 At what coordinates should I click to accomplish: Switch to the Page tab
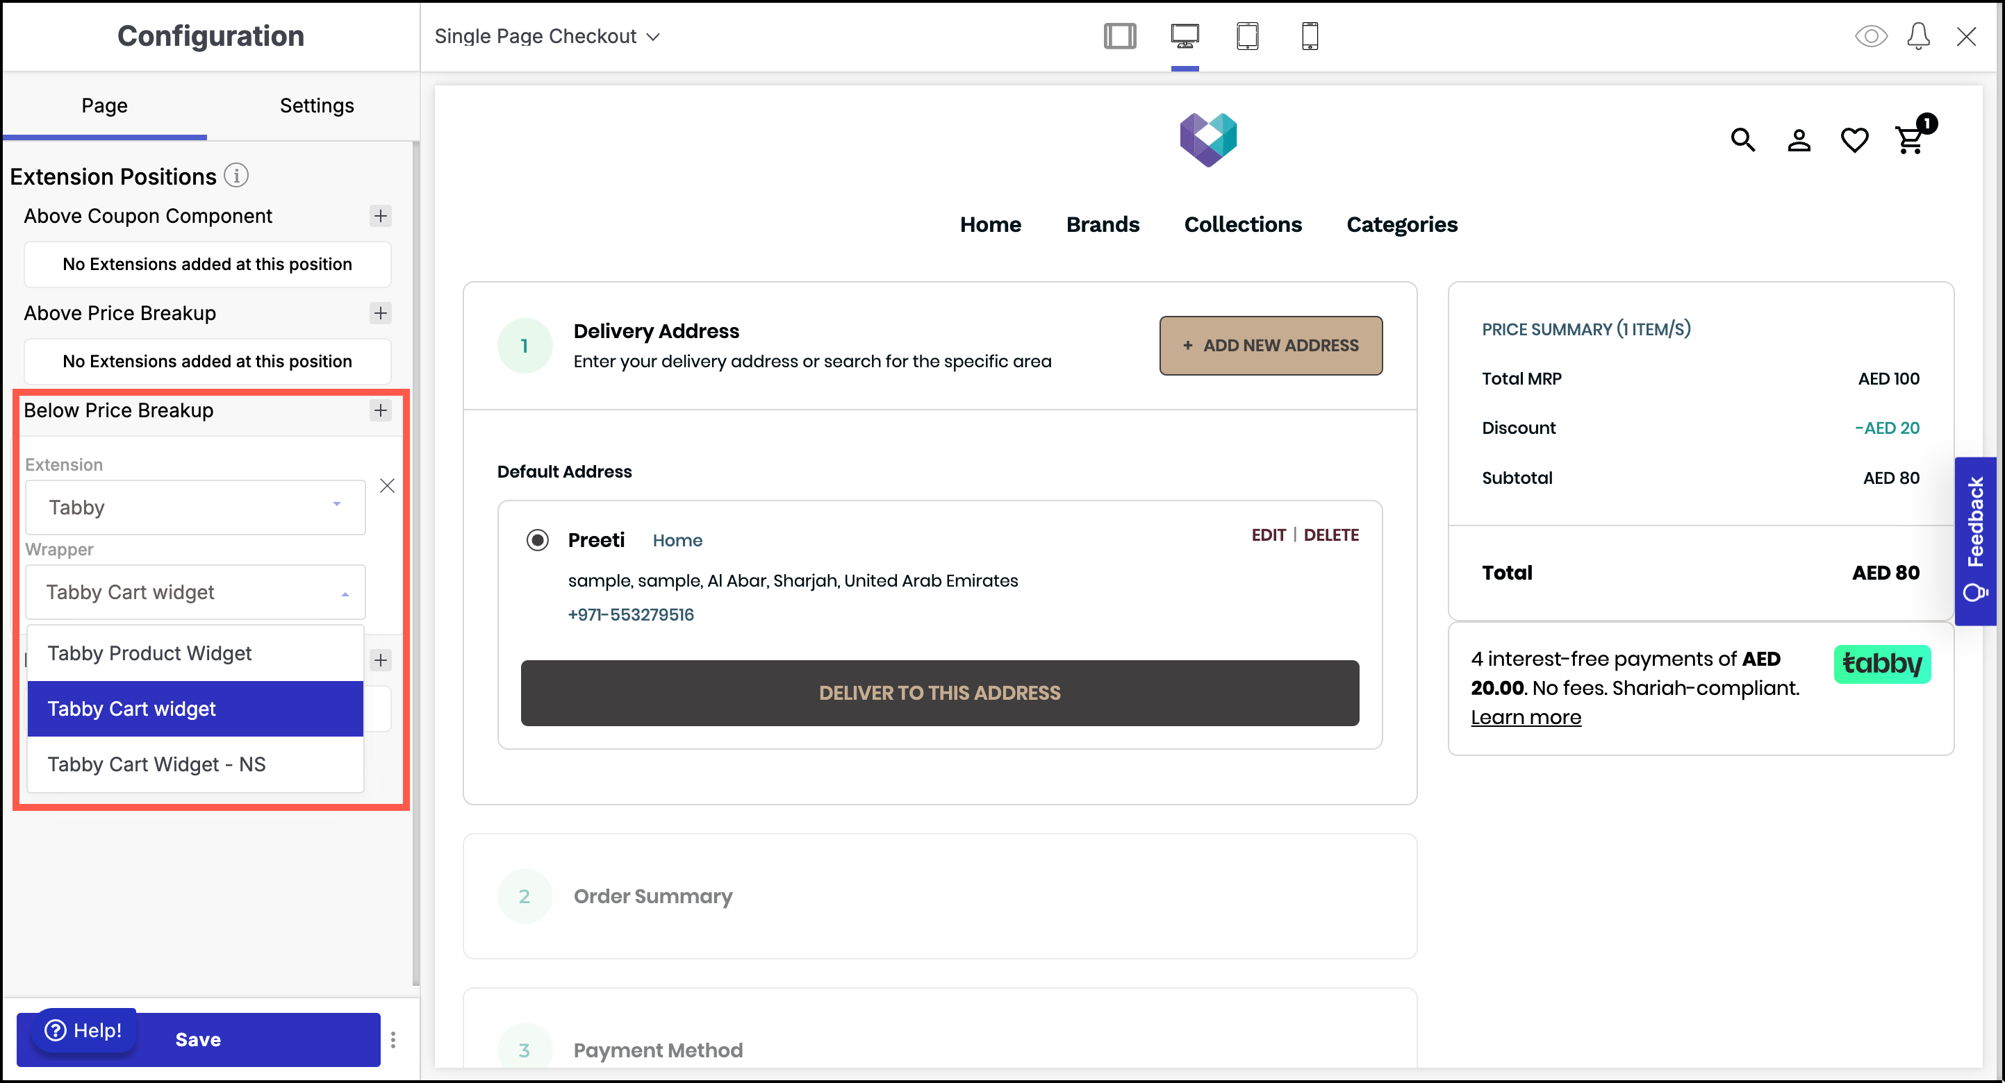[104, 106]
